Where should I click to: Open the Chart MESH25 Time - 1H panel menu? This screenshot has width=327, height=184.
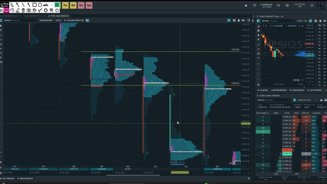coord(258,16)
